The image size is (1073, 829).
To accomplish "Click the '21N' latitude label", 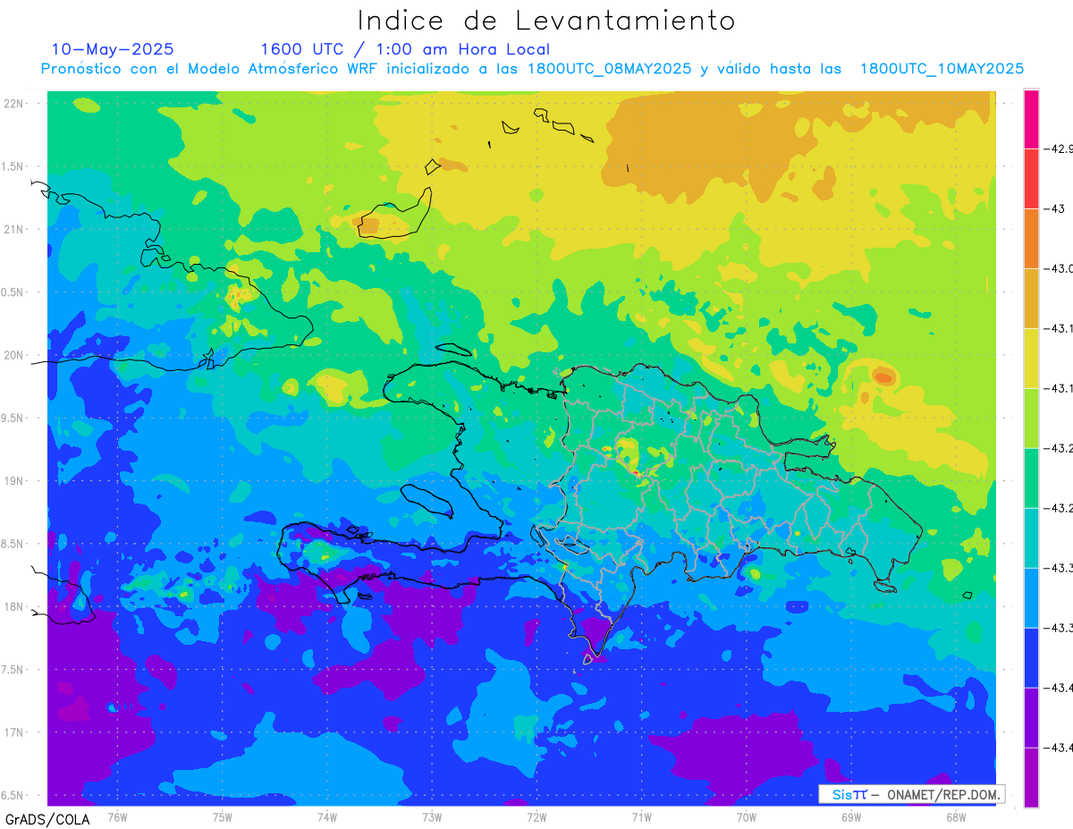I will (x=13, y=230).
